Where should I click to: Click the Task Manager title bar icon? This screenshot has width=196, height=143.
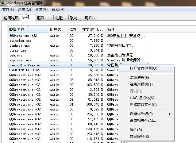tap(3, 3)
